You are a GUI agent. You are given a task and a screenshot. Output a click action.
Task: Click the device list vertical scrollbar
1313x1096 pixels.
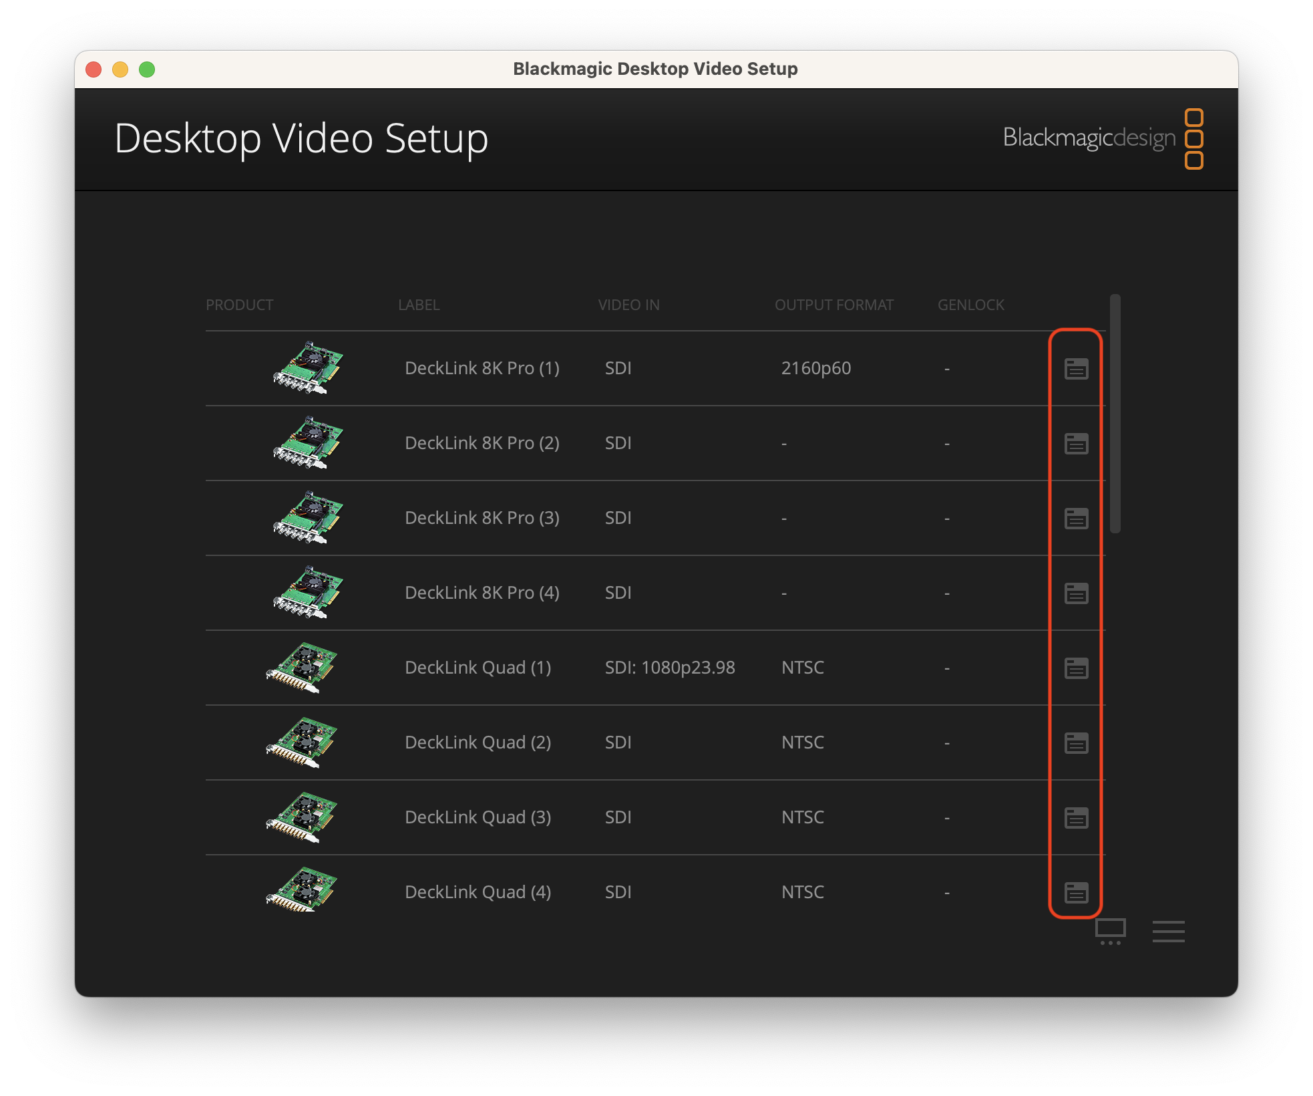[1115, 414]
